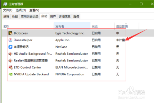Switch to the 性能 tab
Screen dimensions: 154x103
[15, 16]
